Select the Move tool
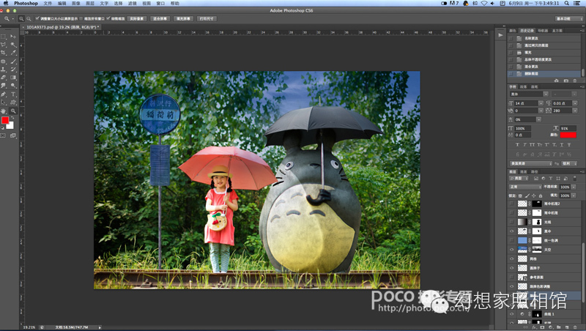Image resolution: width=586 pixels, height=331 pixels. point(13,37)
